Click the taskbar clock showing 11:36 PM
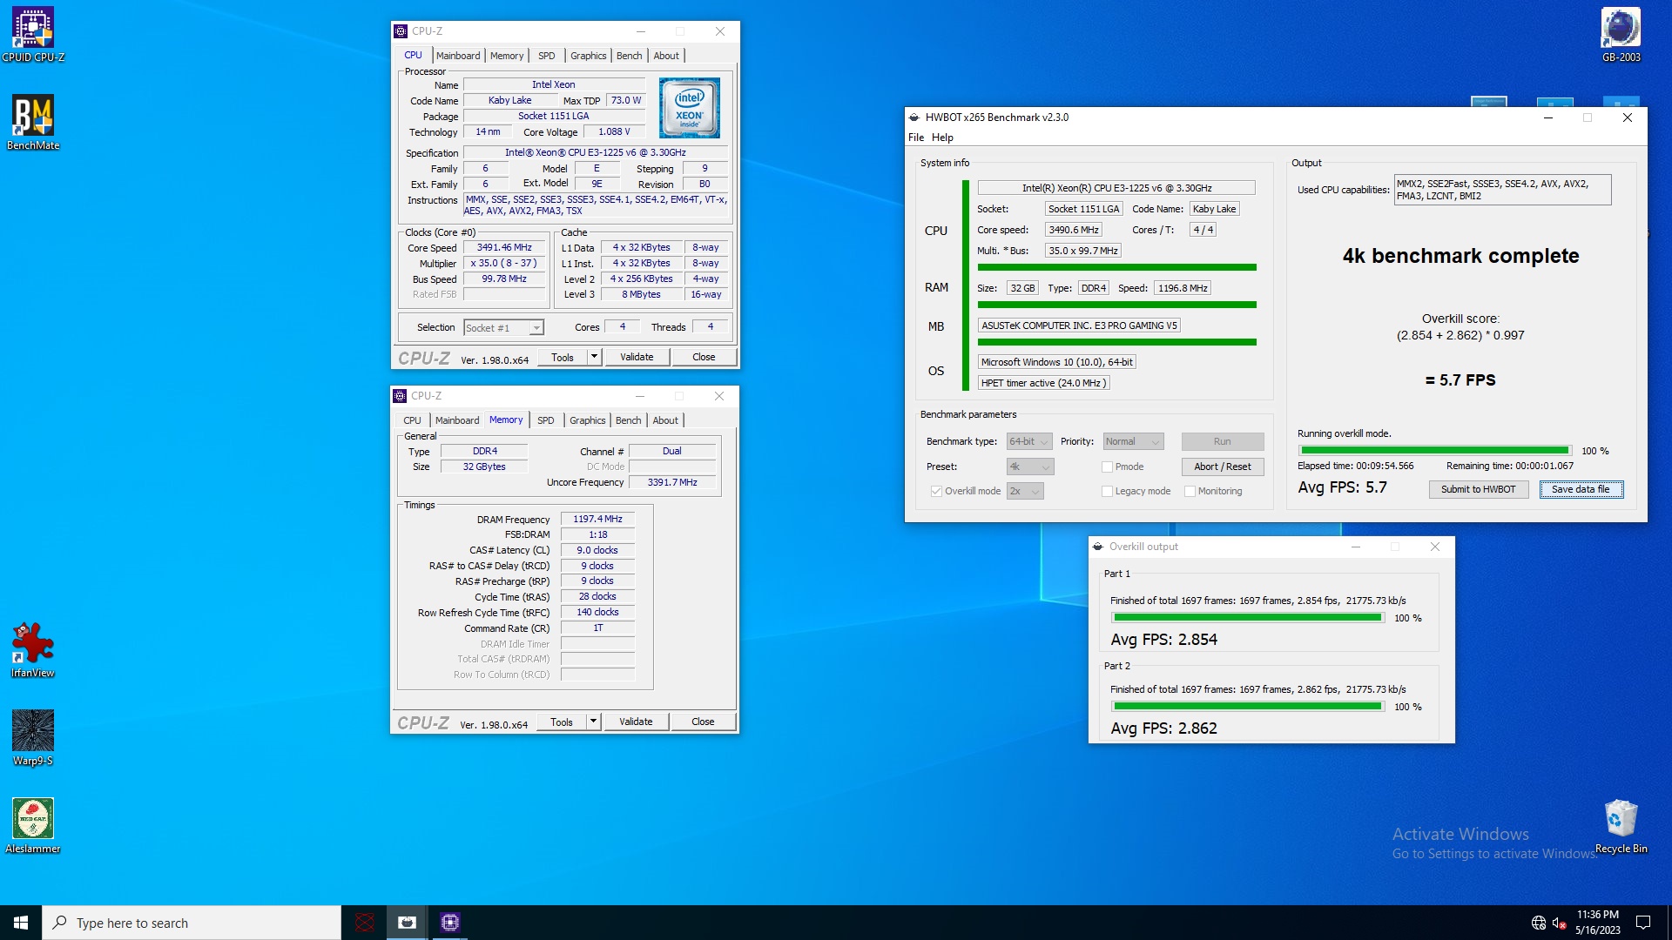Viewport: 1672px width, 940px height. click(x=1597, y=923)
